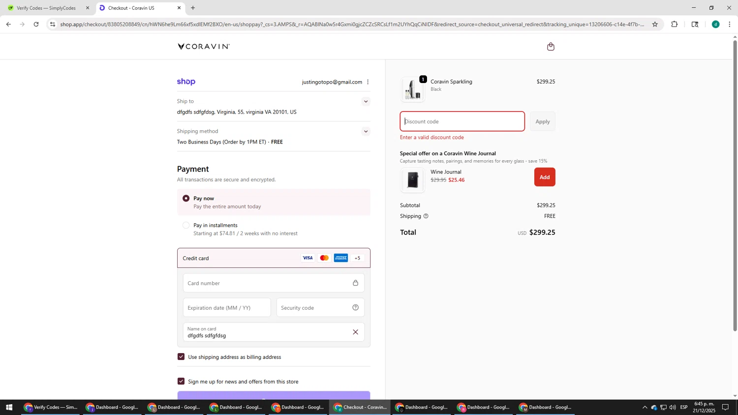The width and height of the screenshot is (738, 415).
Task: Open browser extensions puzzle icon
Action: (674, 24)
